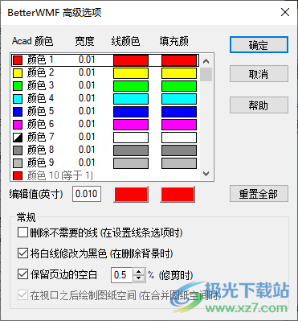The height and width of the screenshot is (321, 298).
Task: Uncheck 将白线修改为黑色 option
Action: (22, 253)
